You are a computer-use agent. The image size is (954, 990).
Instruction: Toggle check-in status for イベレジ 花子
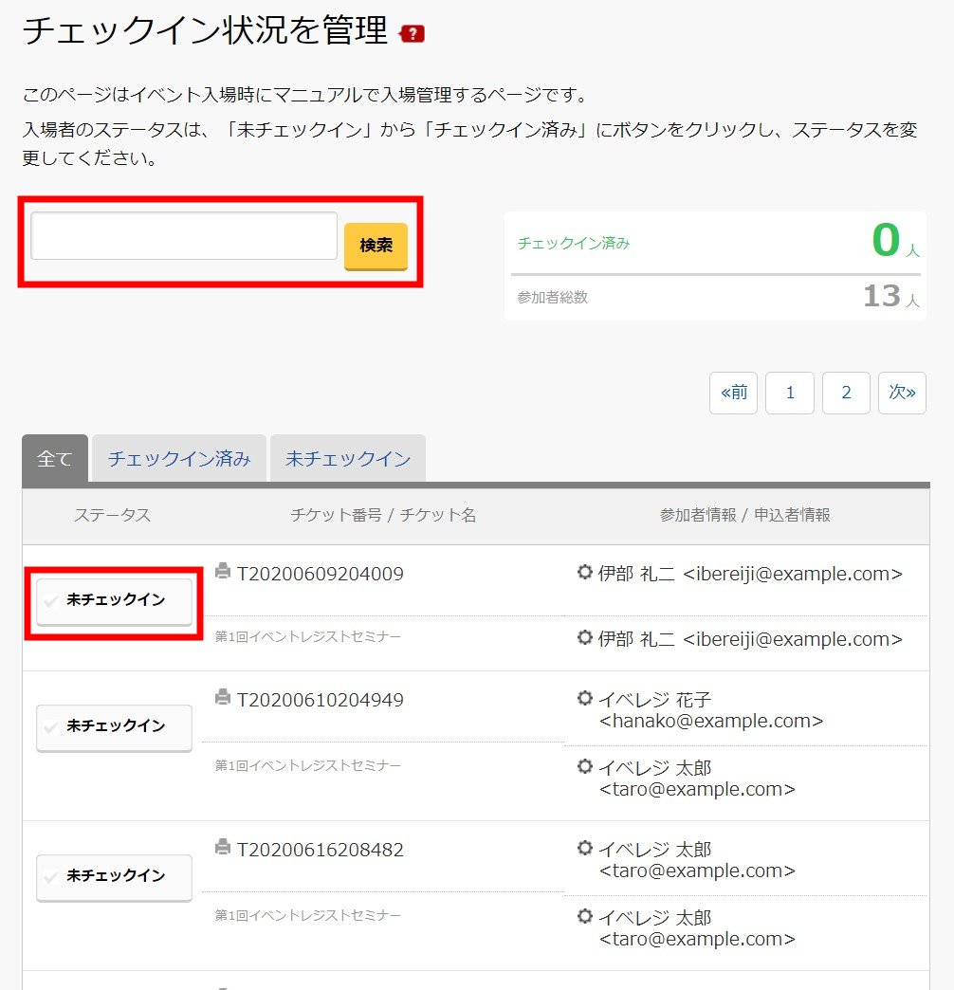113,728
